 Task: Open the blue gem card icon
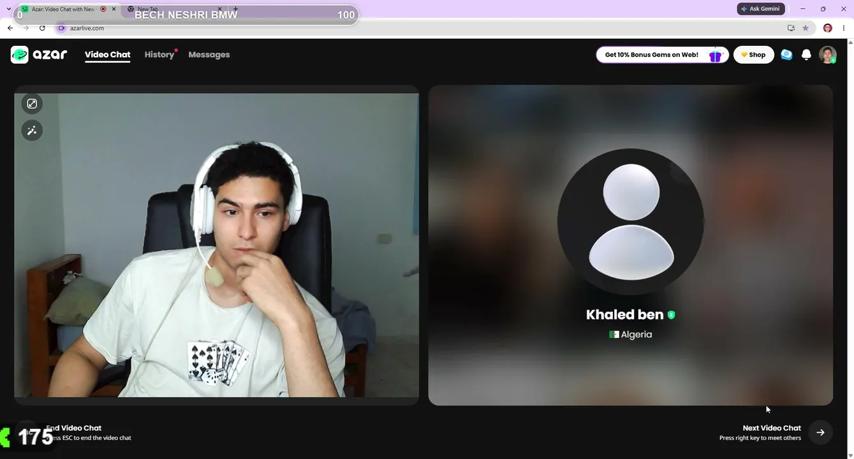786,55
